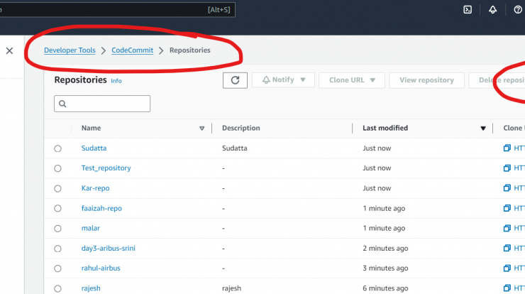Image resolution: width=525 pixels, height=294 pixels.
Task: Click the 'Repositories' breadcrumb text
Action: coord(190,50)
